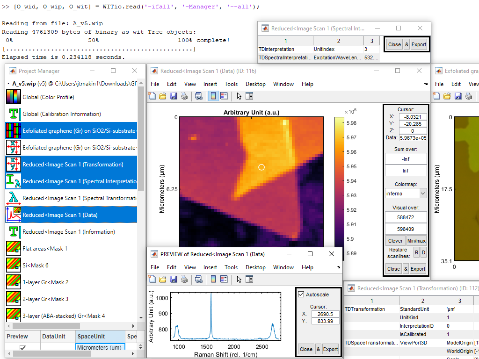Uncheck the Autoscale checkbox
Viewport: 479px width, 359px height.
pyautogui.click(x=301, y=294)
